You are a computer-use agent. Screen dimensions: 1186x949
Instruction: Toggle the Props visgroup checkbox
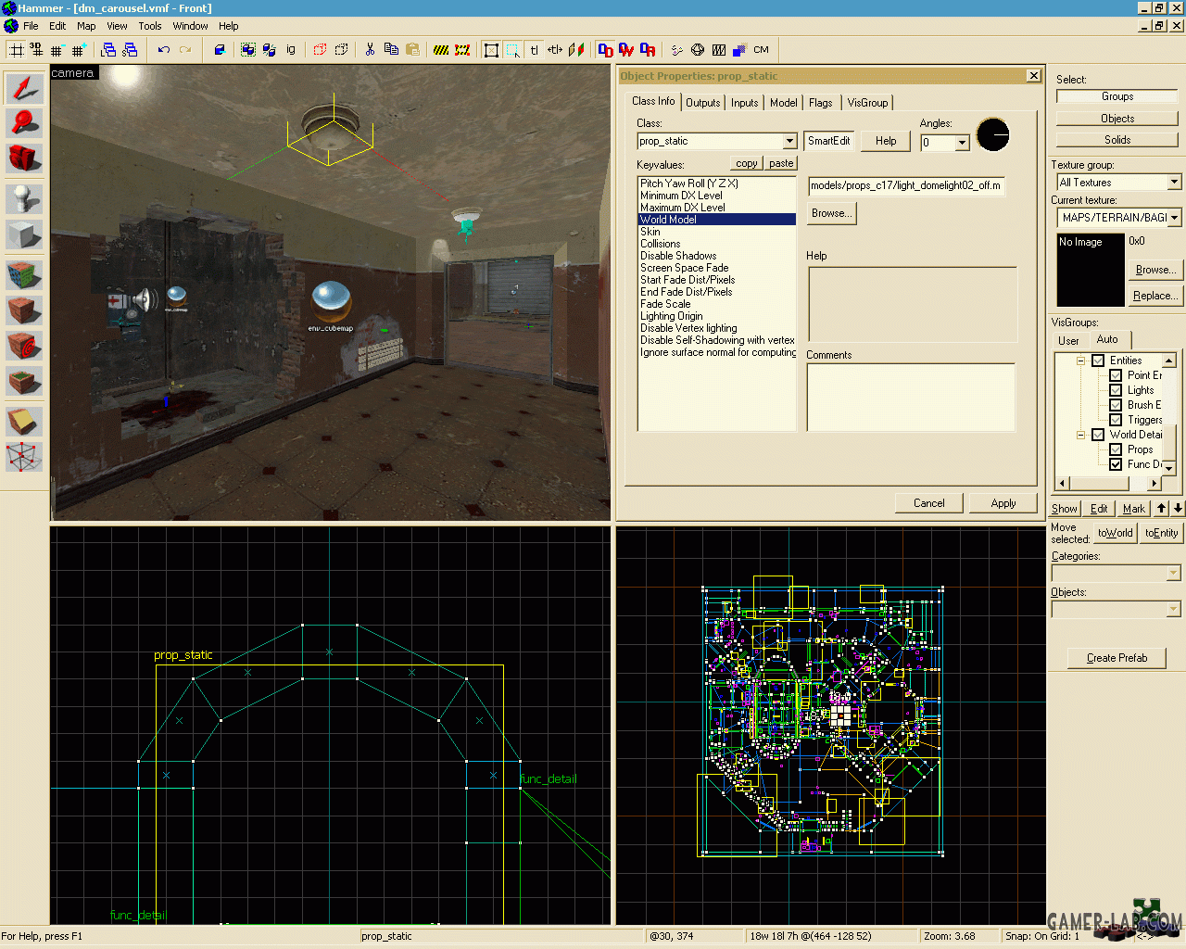click(1116, 449)
